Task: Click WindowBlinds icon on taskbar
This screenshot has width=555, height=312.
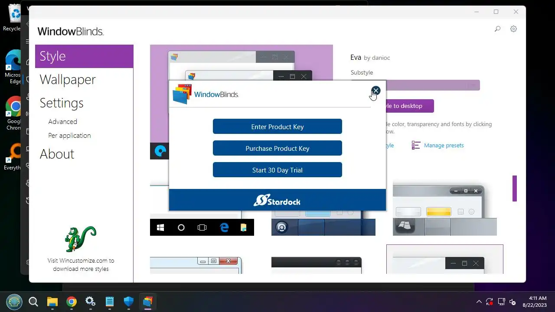Action: click(x=148, y=302)
